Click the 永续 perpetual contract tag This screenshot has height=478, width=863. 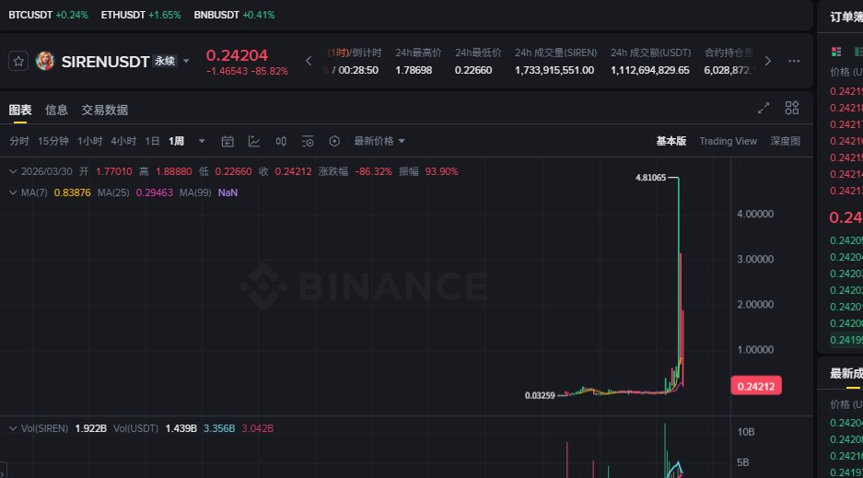pyautogui.click(x=165, y=61)
